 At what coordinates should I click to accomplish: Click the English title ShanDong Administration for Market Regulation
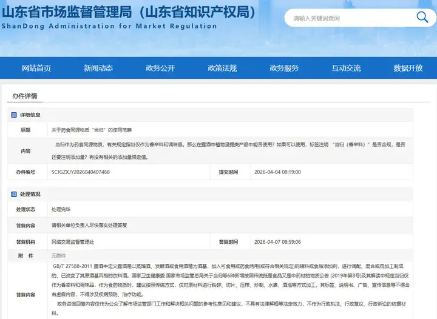pos(109,26)
